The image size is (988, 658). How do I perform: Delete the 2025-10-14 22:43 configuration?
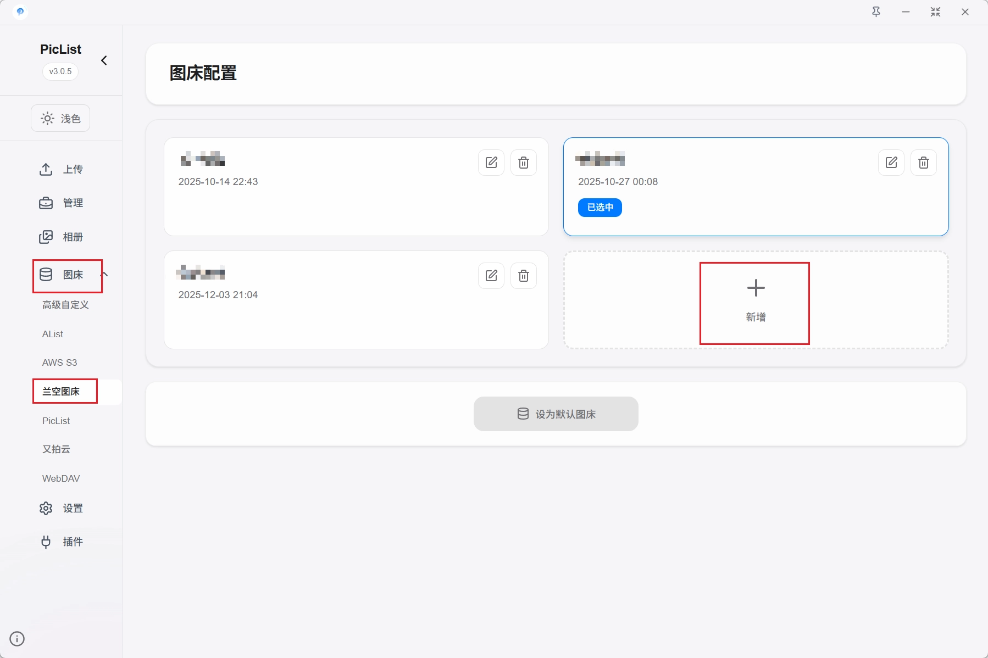524,163
